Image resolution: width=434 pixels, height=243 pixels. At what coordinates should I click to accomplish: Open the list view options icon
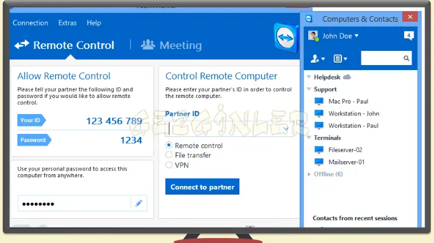click(340, 58)
